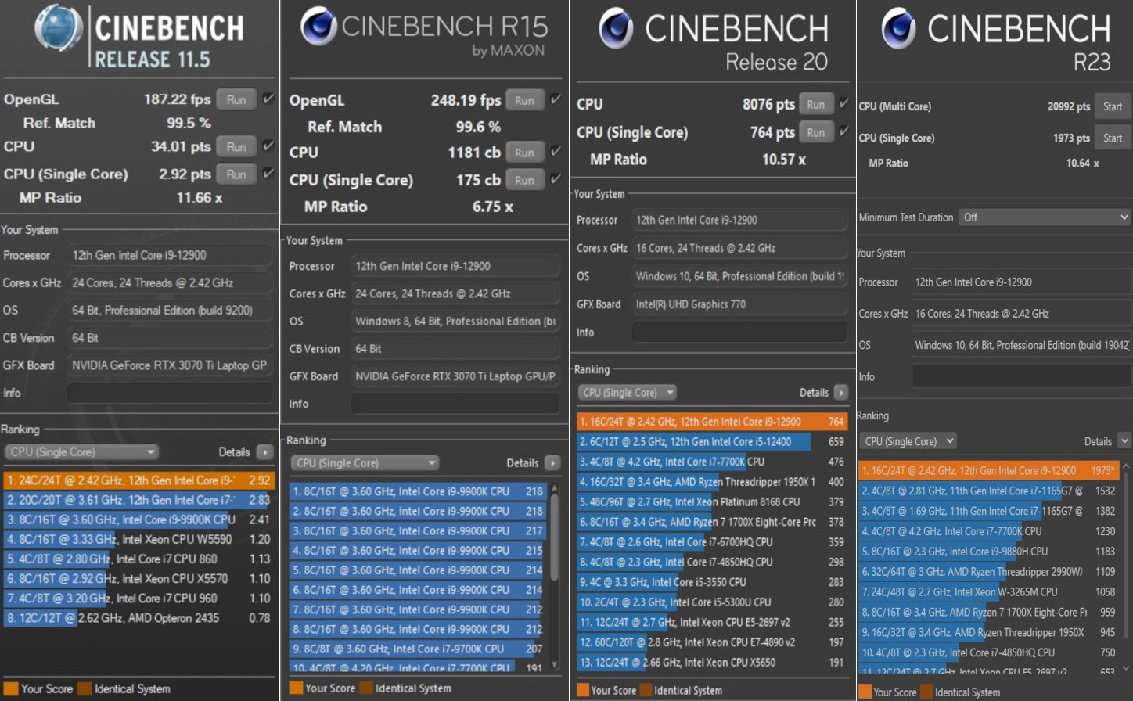Screen dimensions: 1133x701
Task: Select i9-12900 2.92 ranking row in Release 11.5
Action: click(x=138, y=480)
